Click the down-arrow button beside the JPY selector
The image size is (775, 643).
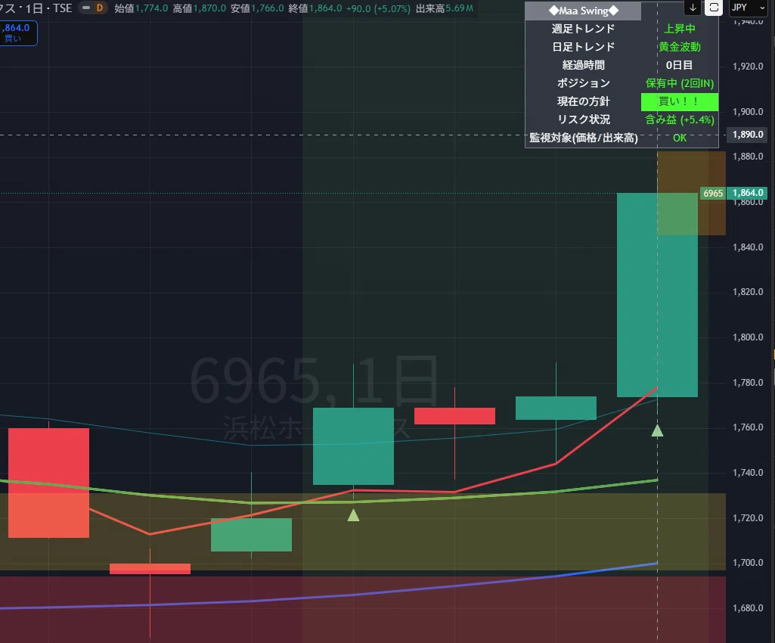tap(693, 8)
